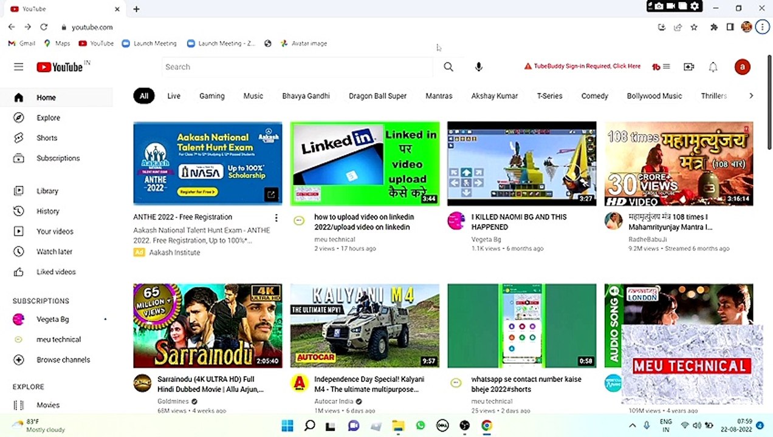Open Liked videos in sidebar

pyautogui.click(x=57, y=272)
